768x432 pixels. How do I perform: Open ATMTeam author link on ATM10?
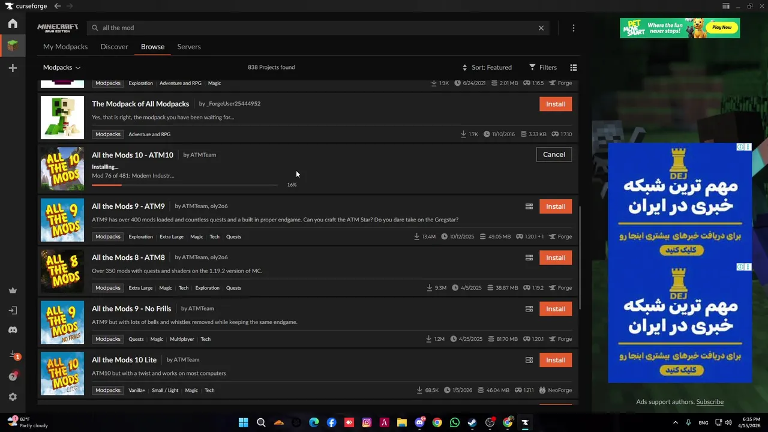pyautogui.click(x=203, y=155)
